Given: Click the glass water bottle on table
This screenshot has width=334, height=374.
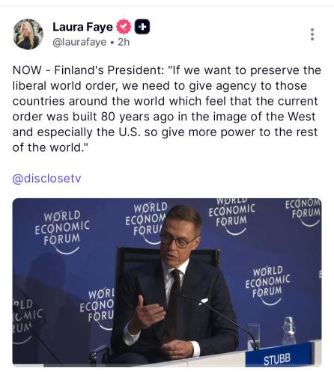Looking at the screenshot, I should coord(289,331).
